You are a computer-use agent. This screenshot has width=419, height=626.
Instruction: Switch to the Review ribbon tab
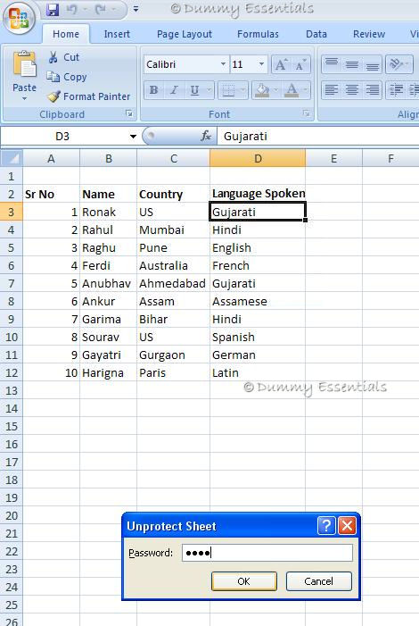pyautogui.click(x=369, y=34)
